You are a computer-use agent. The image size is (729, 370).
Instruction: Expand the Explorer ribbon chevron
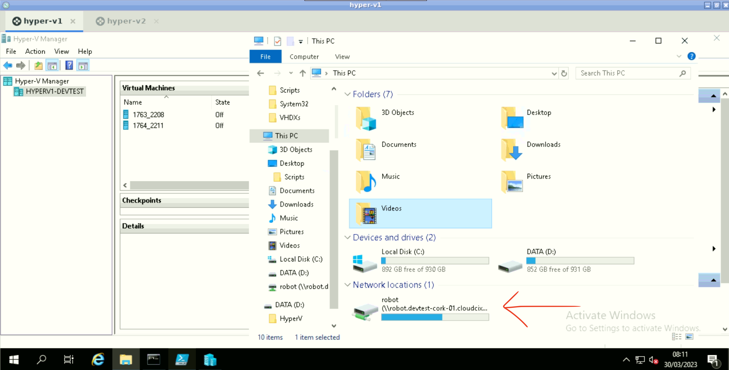679,56
